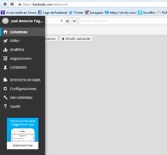Clear selected profiles with the X button

[x=67, y=21]
